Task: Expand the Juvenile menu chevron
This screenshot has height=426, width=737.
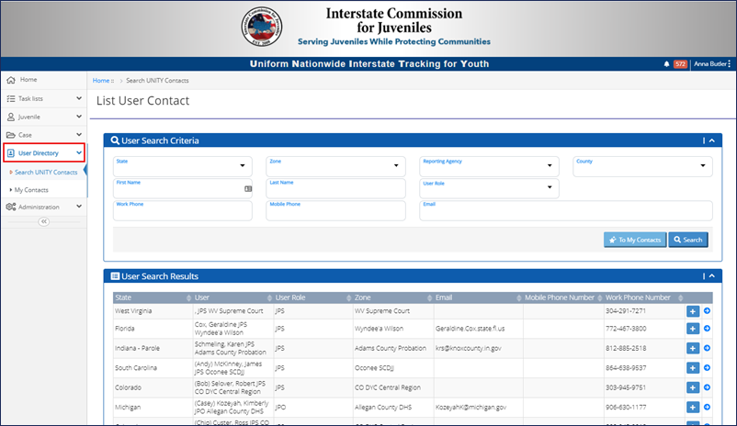Action: tap(79, 117)
